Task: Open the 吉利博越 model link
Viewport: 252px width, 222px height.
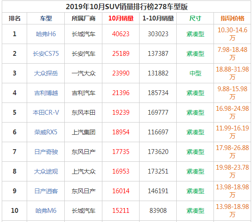Action: tap(46, 93)
